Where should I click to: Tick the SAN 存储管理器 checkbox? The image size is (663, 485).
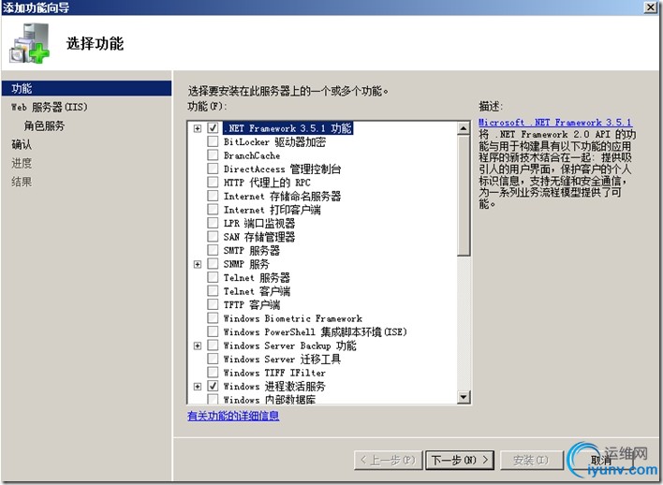click(213, 236)
